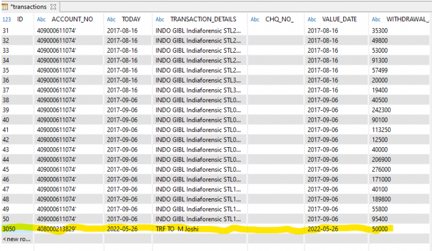Click transaction details cell in row 37
The width and height of the screenshot is (432, 251).
pyautogui.click(x=200, y=90)
